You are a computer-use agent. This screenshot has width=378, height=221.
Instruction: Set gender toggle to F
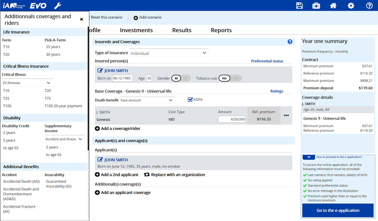tap(186, 78)
